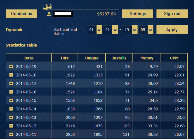The height and width of the screenshot is (139, 194).
Task: Click the installs value 131
Action: coord(126,134)
